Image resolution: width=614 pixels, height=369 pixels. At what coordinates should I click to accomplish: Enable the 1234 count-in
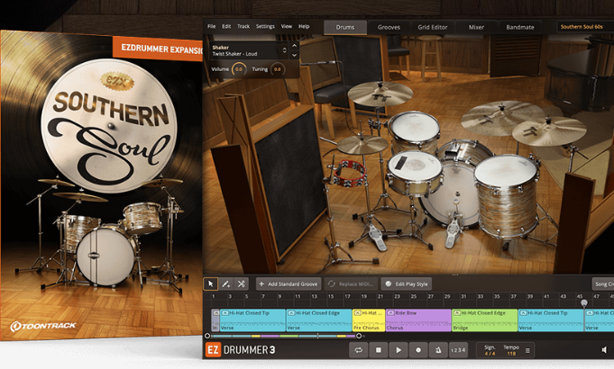point(458,350)
